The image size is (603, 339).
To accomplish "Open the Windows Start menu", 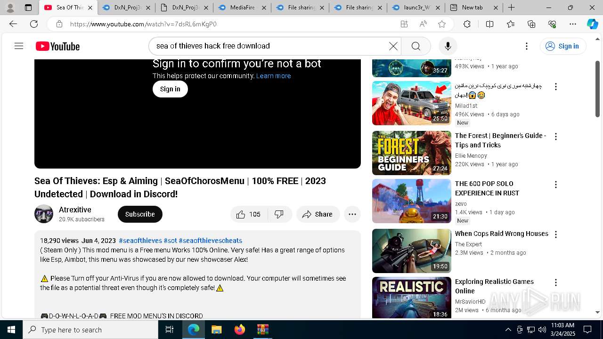I will [11, 330].
